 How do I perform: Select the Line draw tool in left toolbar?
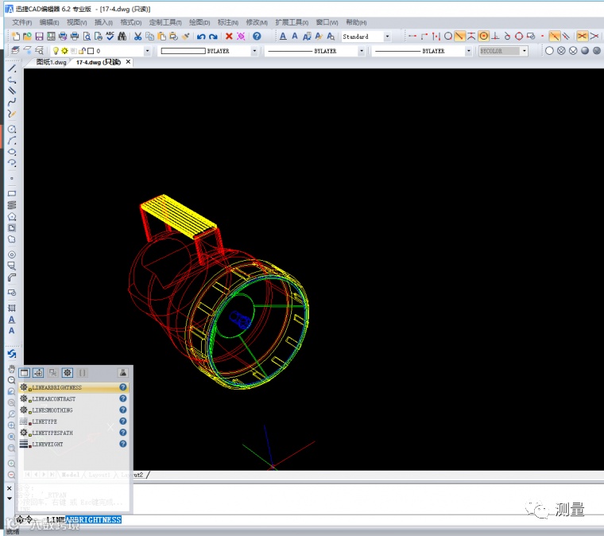pos(12,68)
